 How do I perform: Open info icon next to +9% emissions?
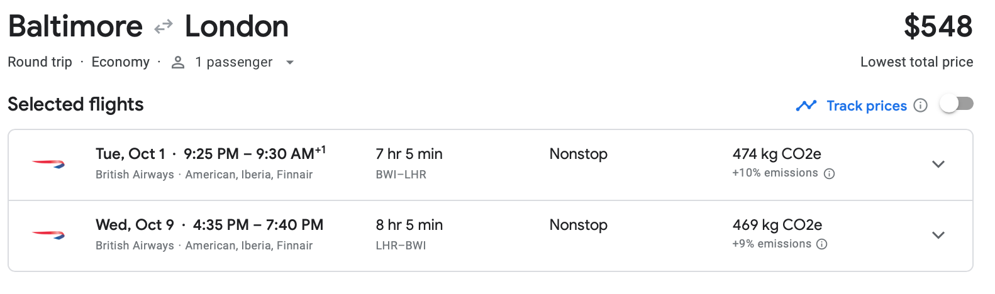tap(821, 244)
